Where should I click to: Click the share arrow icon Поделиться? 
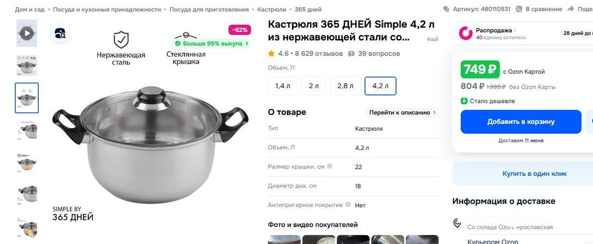[x=571, y=9]
